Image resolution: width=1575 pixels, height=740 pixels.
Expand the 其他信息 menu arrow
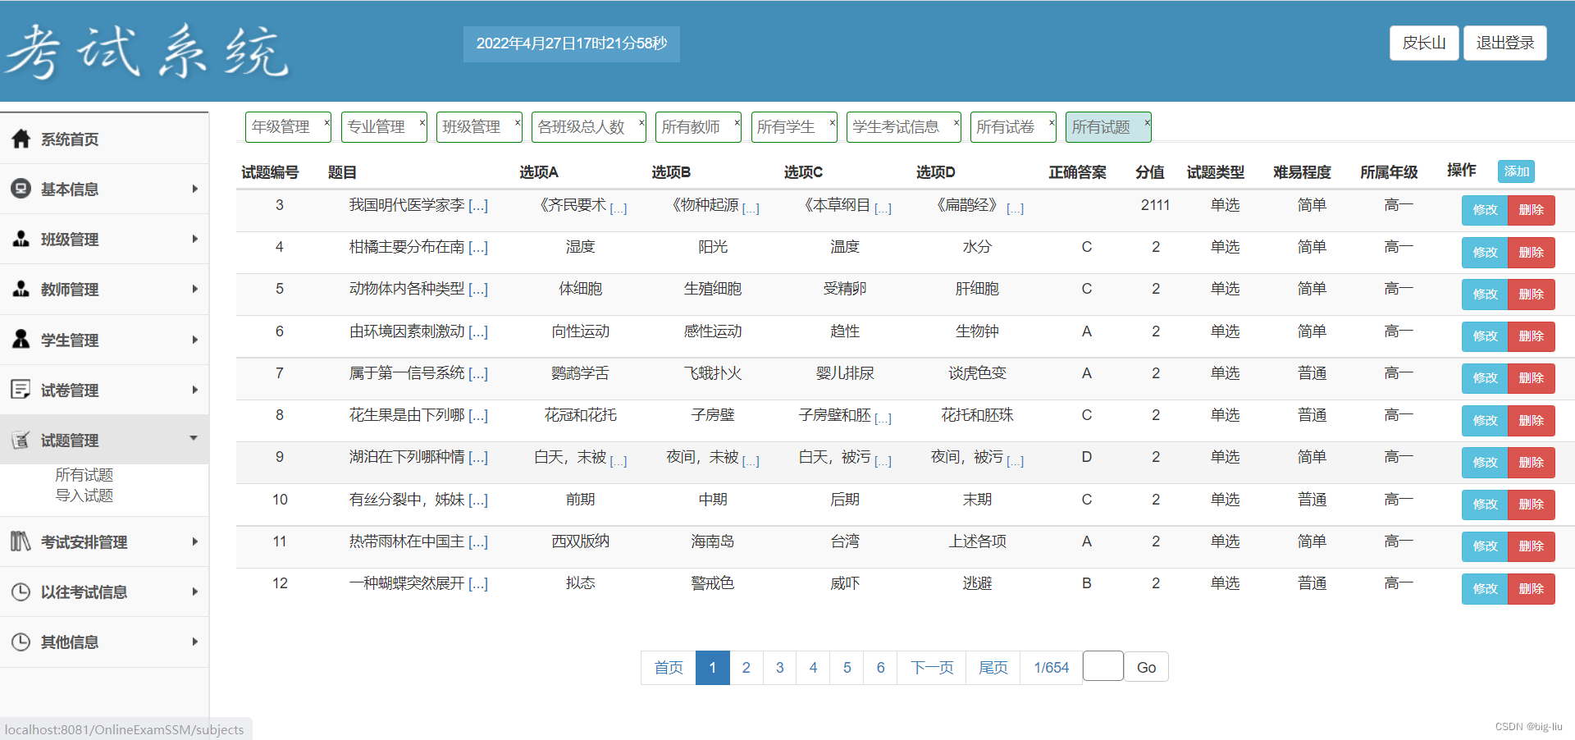194,642
